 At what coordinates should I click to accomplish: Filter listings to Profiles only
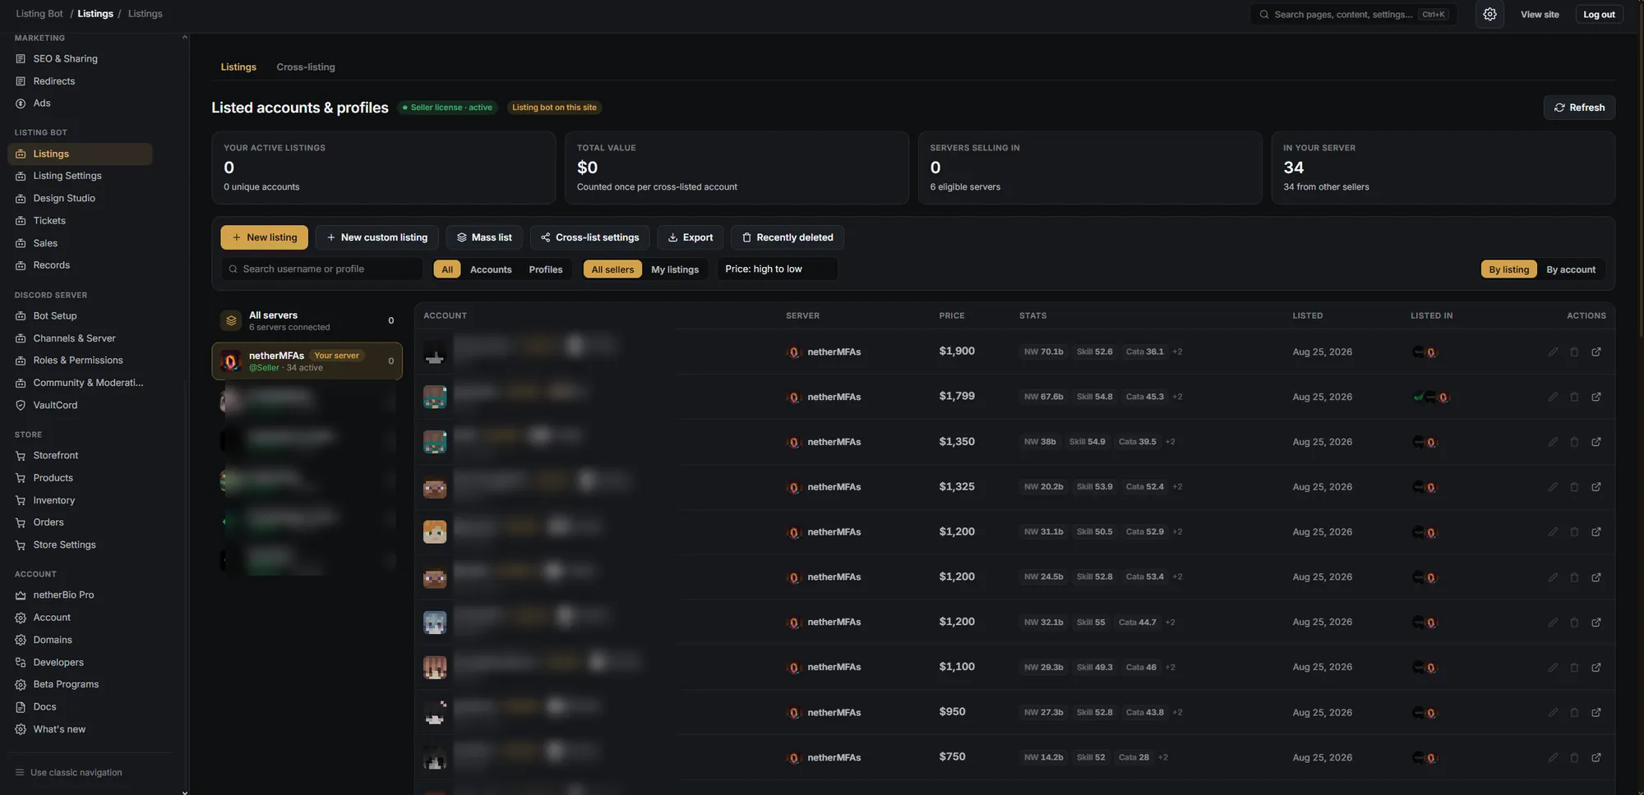pos(546,269)
